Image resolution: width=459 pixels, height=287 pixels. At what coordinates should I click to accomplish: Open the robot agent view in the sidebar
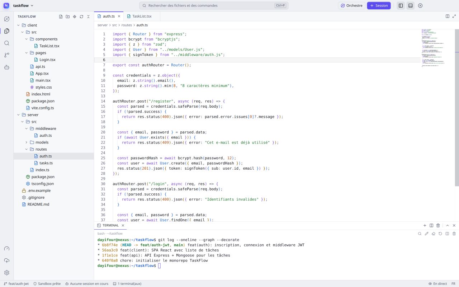point(6,67)
